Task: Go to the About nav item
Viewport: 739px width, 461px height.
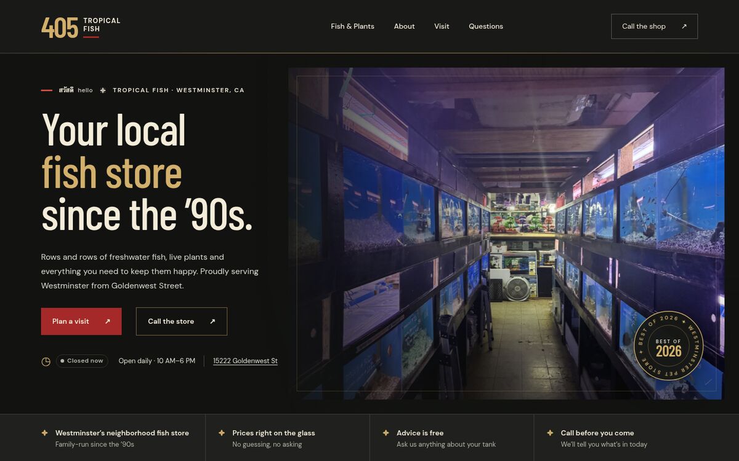Action: [404, 26]
